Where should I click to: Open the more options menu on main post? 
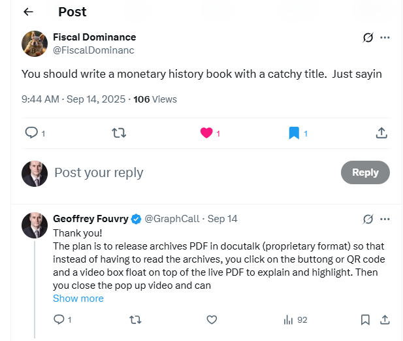(x=385, y=37)
